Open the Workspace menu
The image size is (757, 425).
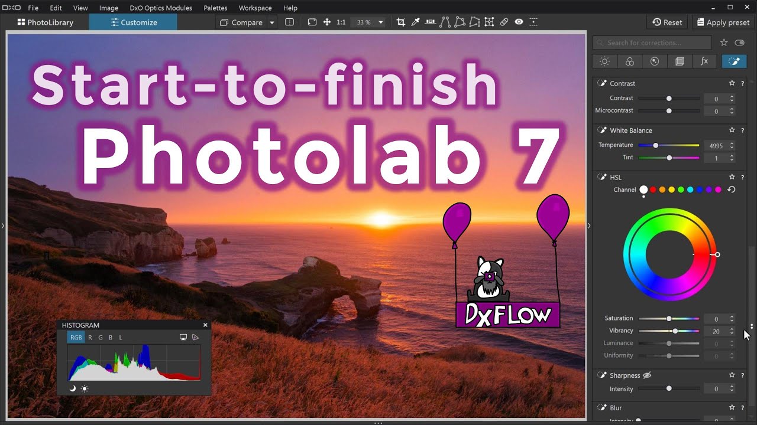(255, 8)
